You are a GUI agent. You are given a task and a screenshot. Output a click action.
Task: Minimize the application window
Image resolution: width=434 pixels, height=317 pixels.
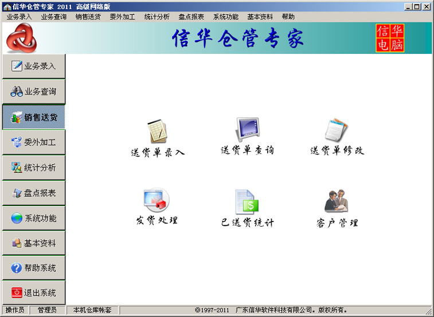(408, 7)
